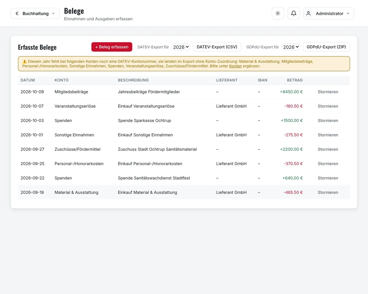This screenshot has width=368, height=294.
Task: Click the BETRAG column header
Action: [x=295, y=80]
